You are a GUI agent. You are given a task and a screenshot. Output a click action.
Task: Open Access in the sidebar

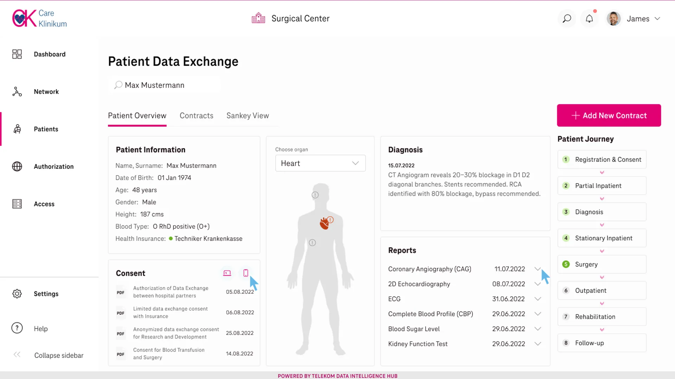click(x=44, y=204)
